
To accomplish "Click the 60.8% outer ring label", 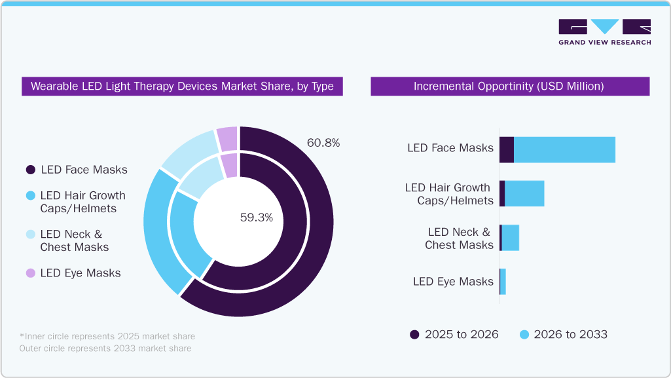I will [x=323, y=143].
